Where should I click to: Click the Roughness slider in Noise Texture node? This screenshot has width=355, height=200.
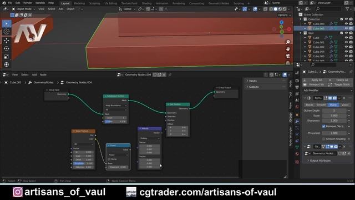(x=83, y=163)
